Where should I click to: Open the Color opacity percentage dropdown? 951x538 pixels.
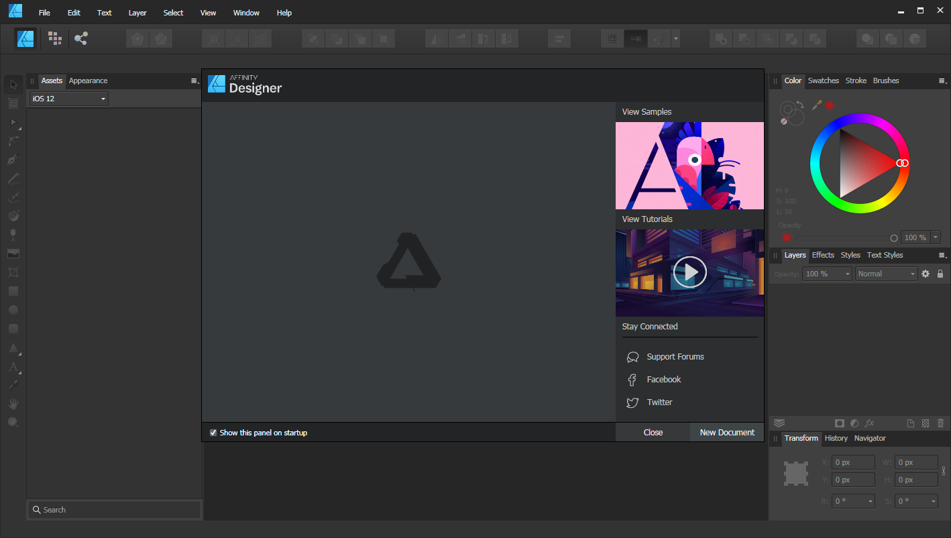pyautogui.click(x=936, y=237)
